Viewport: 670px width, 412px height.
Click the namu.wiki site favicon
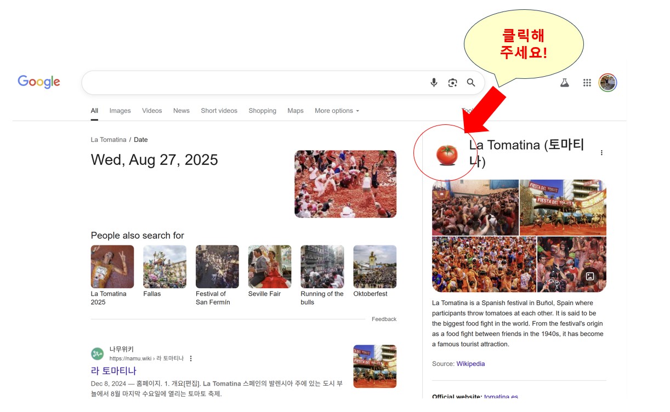(97, 354)
